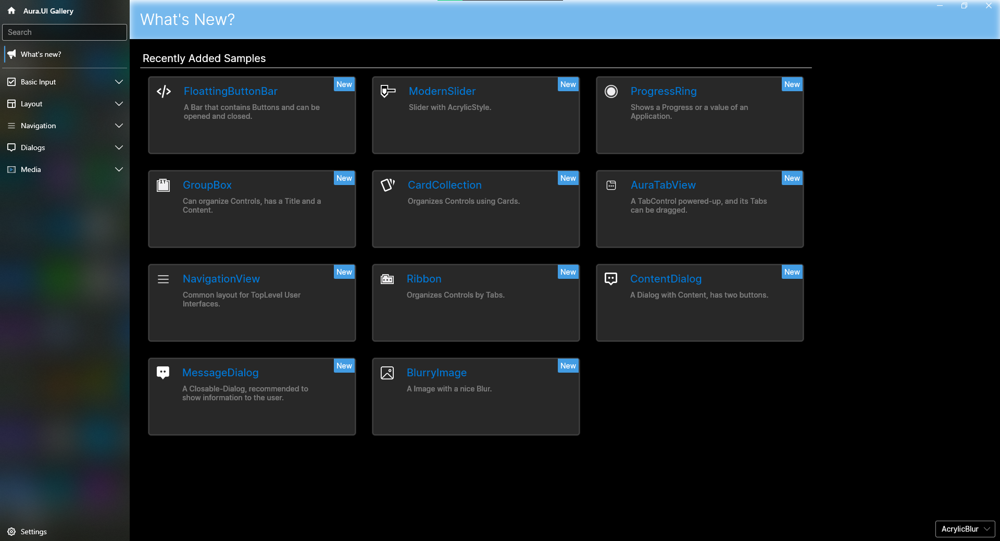This screenshot has height=541, width=1000.
Task: Open Settings from the sidebar
Action: [x=33, y=532]
